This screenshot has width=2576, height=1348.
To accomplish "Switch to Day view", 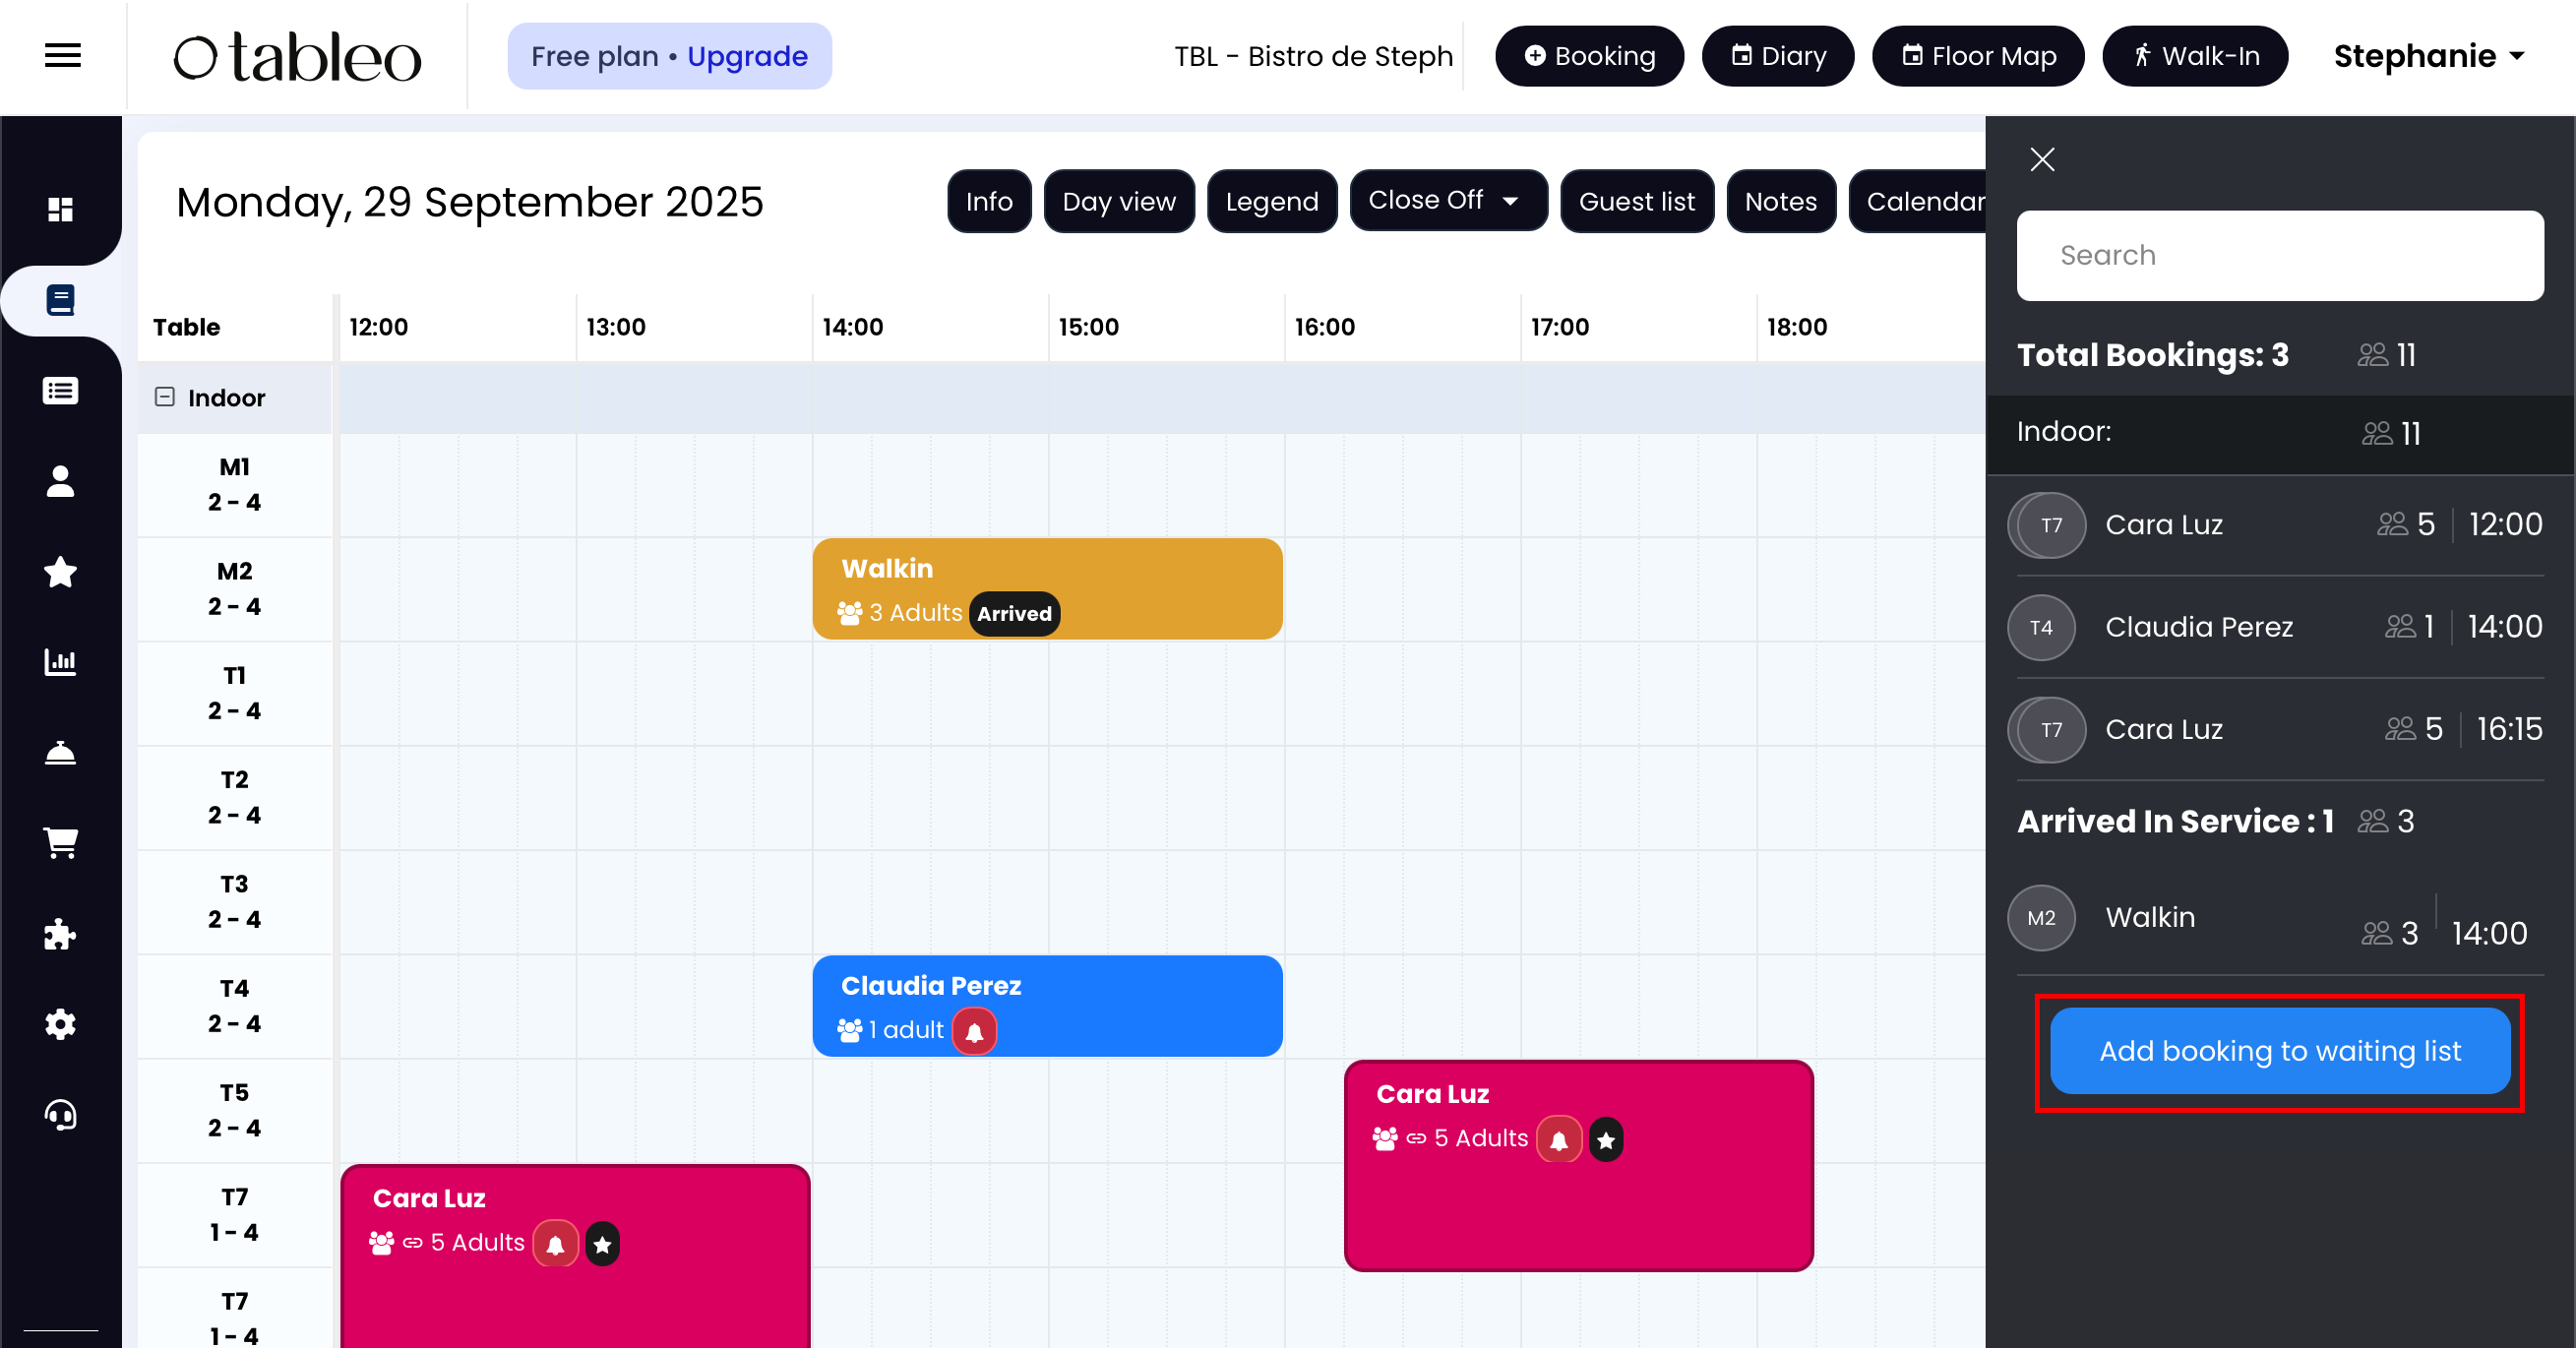I will 1118,202.
